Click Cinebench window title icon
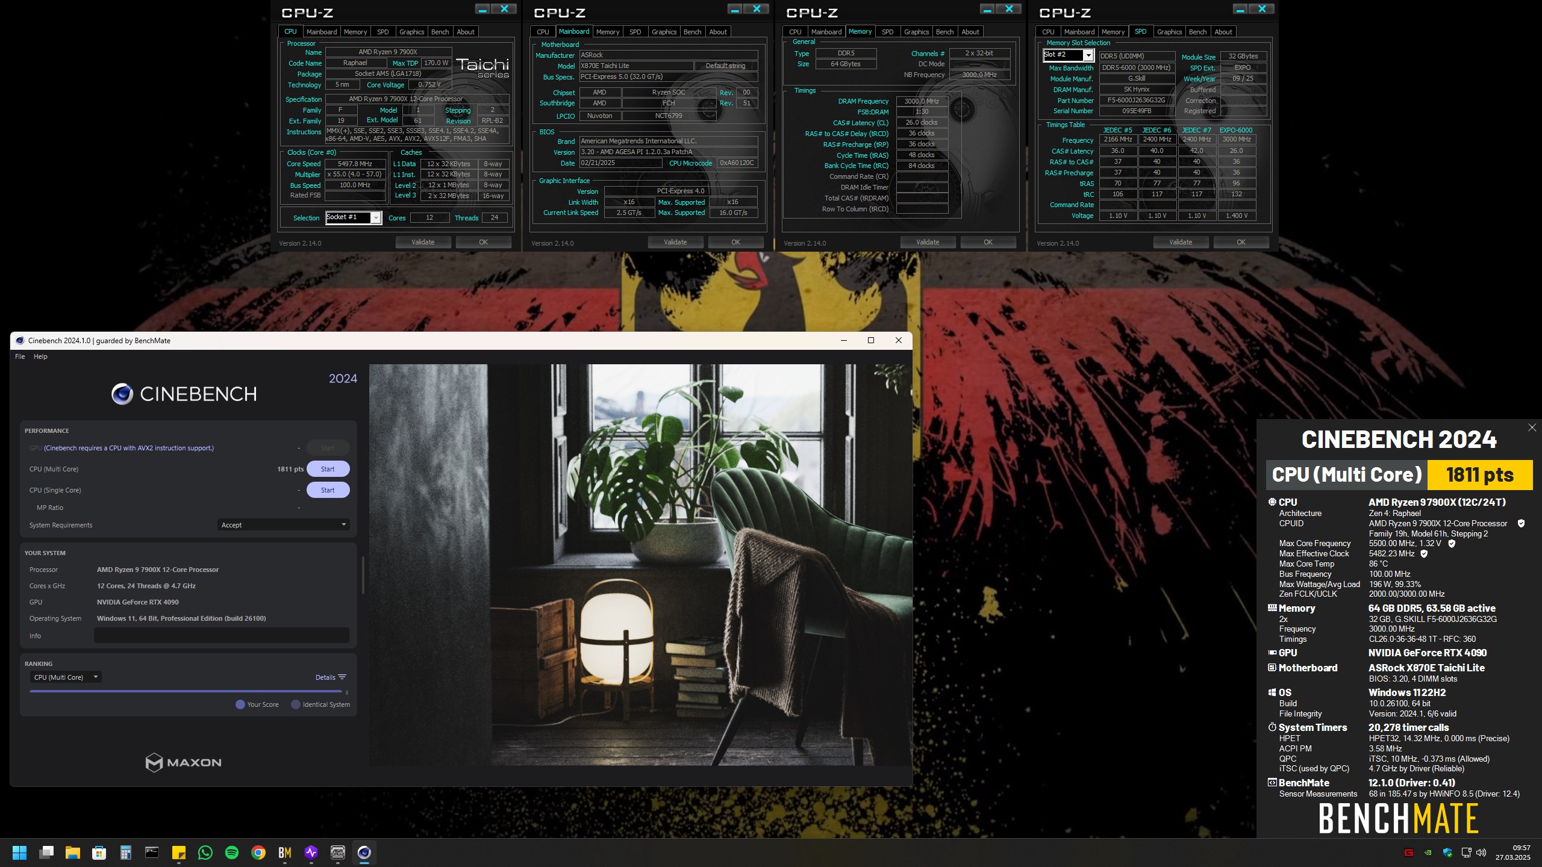This screenshot has height=867, width=1542. coord(19,341)
